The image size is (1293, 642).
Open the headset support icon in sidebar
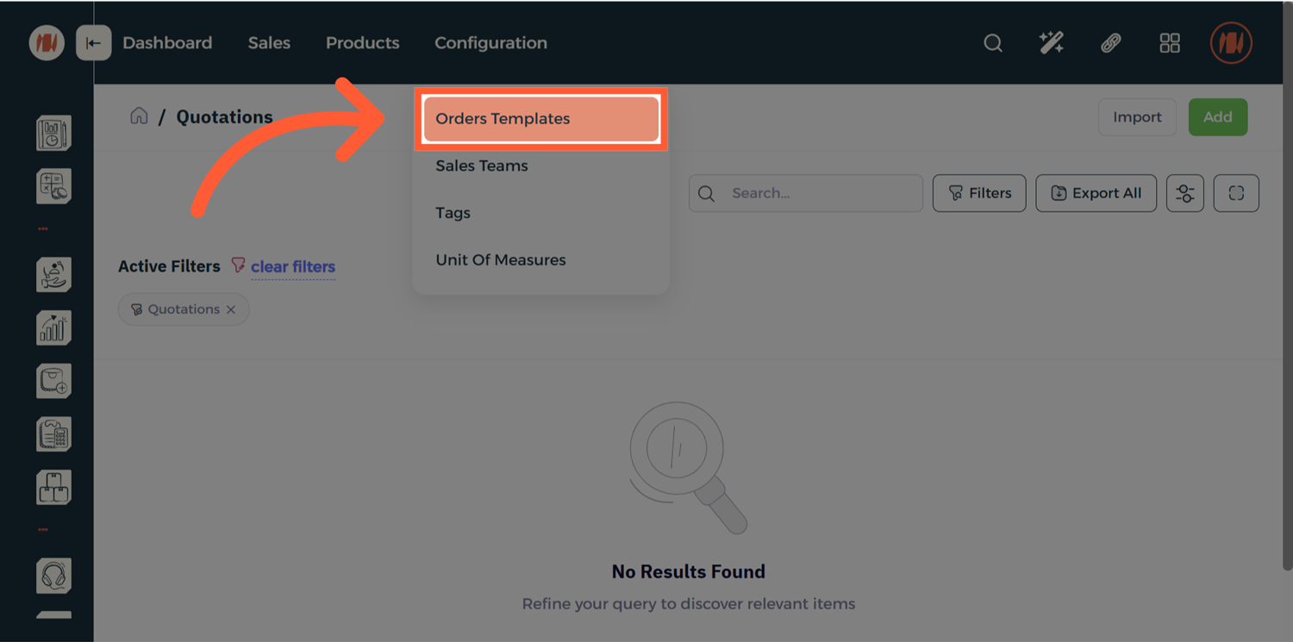[53, 575]
